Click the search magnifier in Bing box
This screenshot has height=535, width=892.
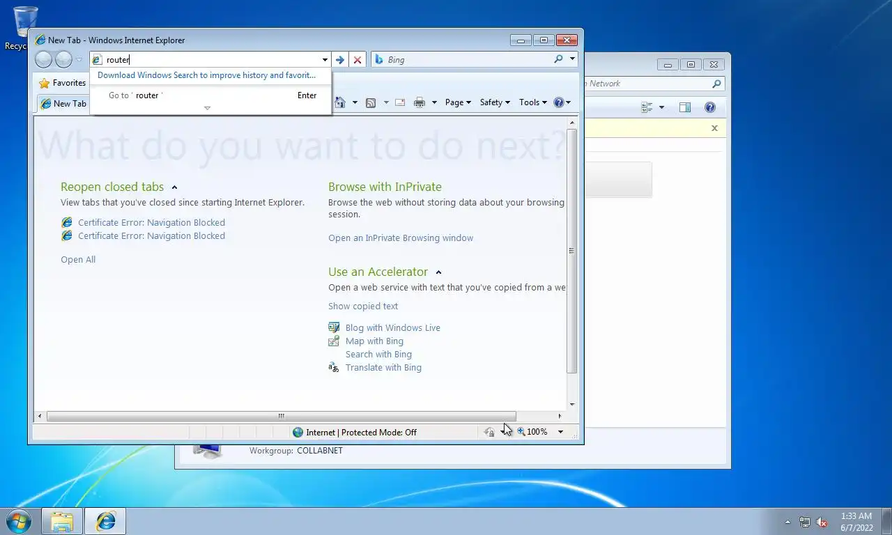pos(558,59)
